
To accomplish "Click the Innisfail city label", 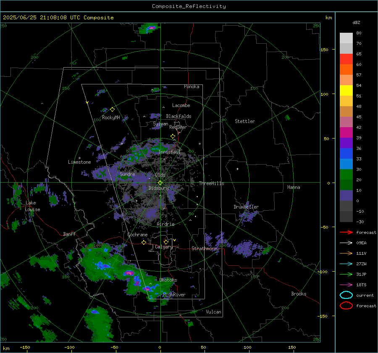I will coord(170,152).
